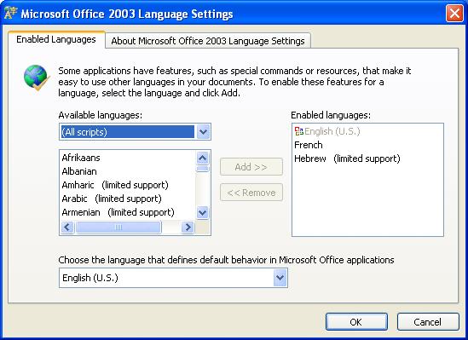Viewport: 468px width, 340px height.
Task: Select the (All scripts) combo box field
Action: (135, 131)
